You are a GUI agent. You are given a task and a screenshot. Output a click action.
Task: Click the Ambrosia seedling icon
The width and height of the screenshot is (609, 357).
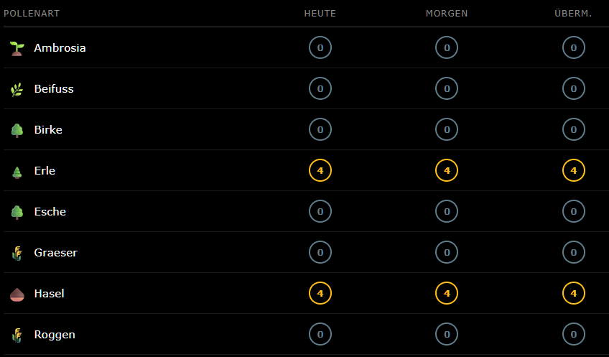tap(17, 48)
